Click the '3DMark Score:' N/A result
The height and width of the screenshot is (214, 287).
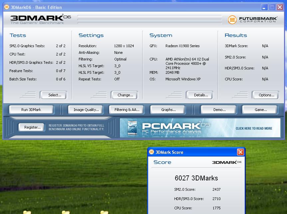pos(265,46)
